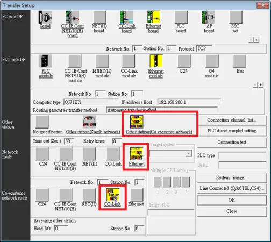
Task: Pick the SSC net icon
Action: (x=236, y=17)
